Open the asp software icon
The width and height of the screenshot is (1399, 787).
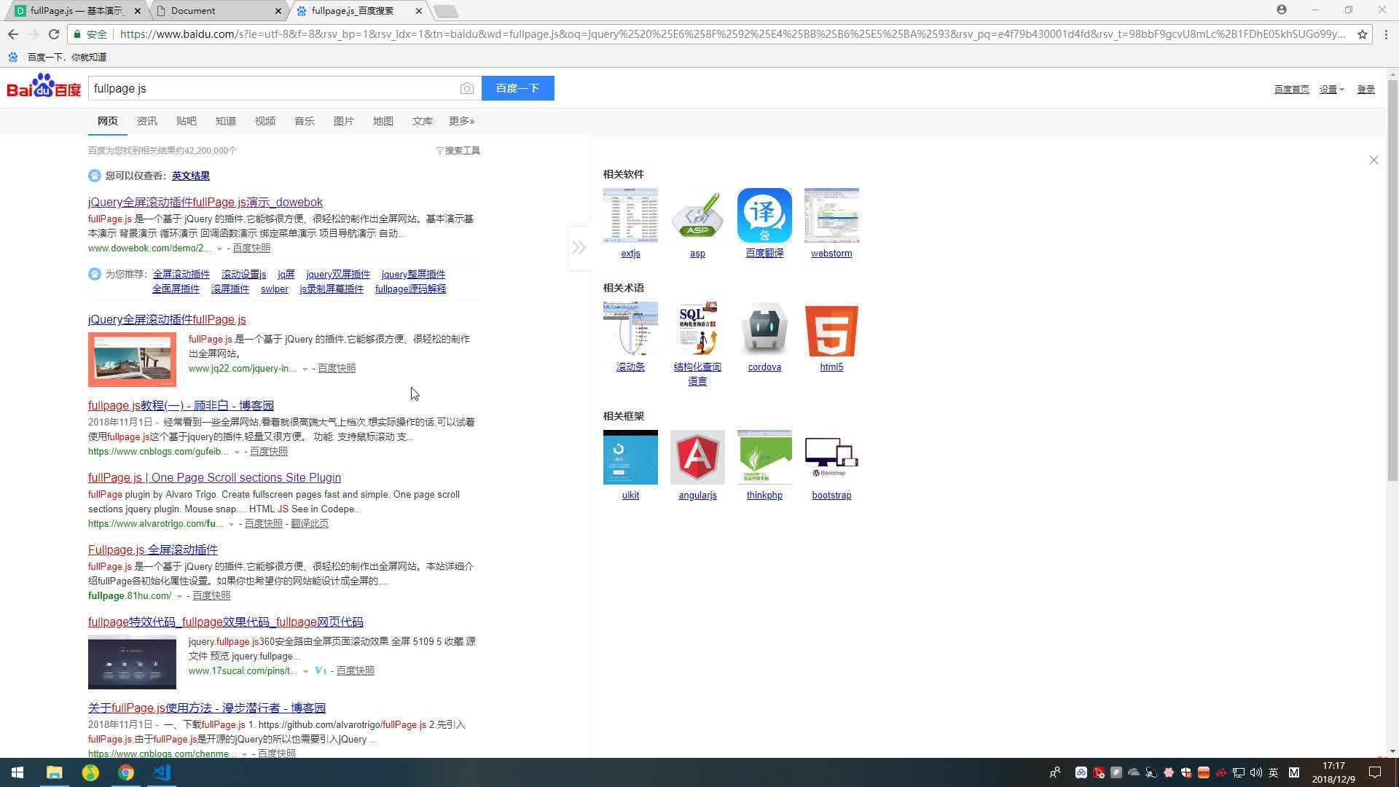point(697,215)
